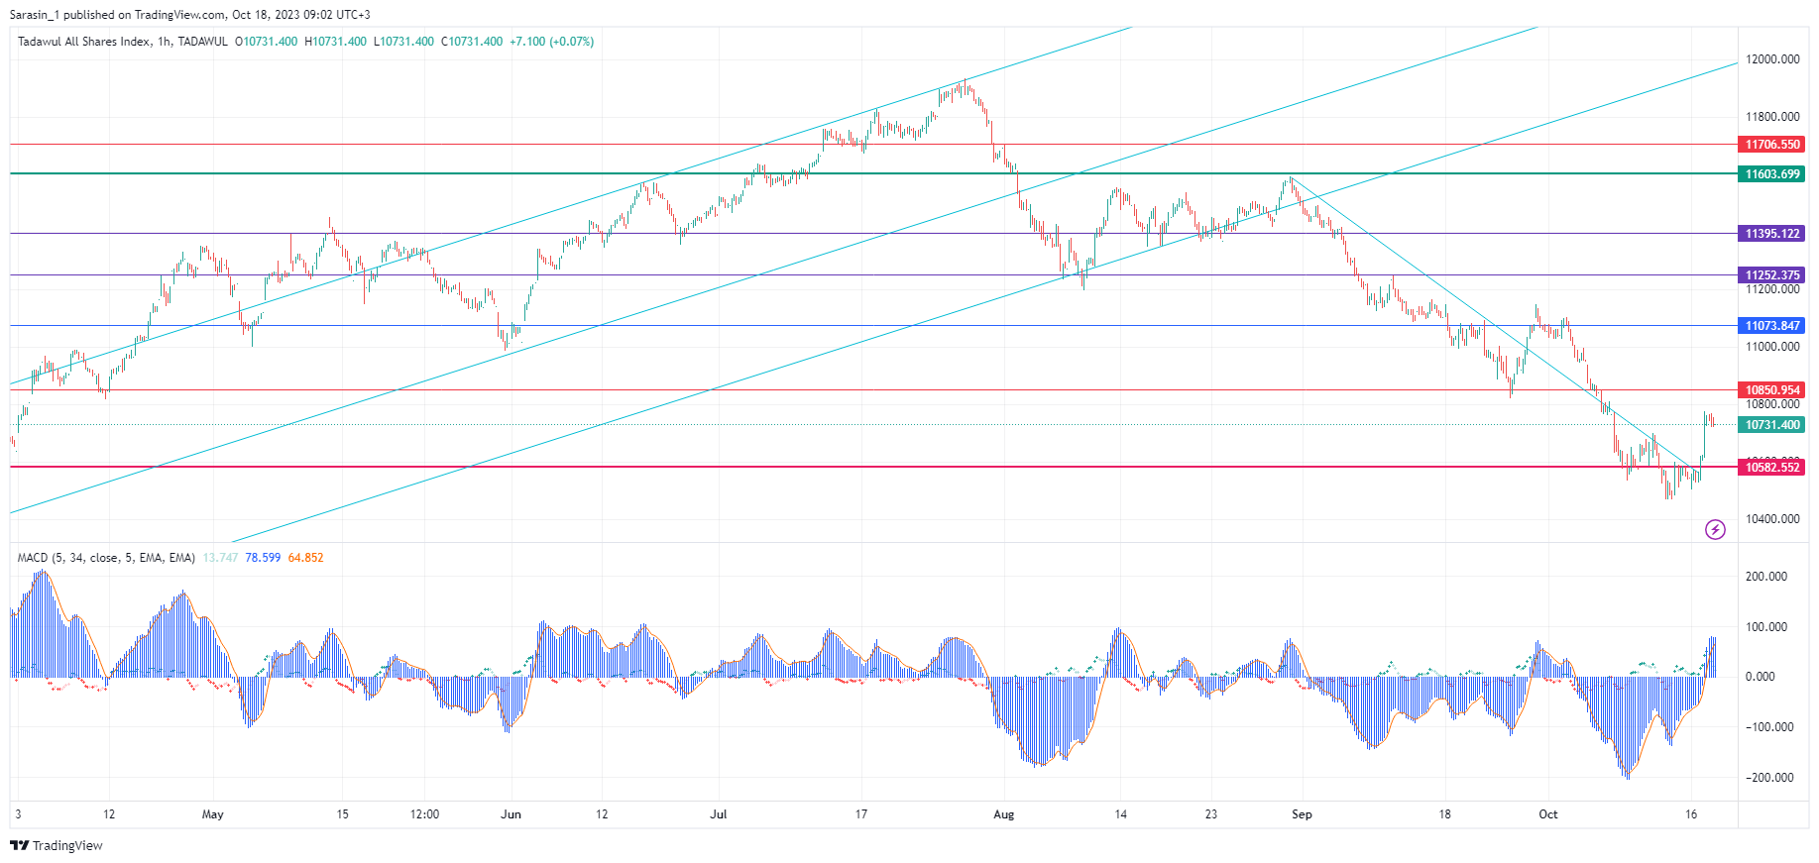The image size is (1819, 863).
Task: Click the 100.000 MACD axis tick
Action: pos(1766,627)
